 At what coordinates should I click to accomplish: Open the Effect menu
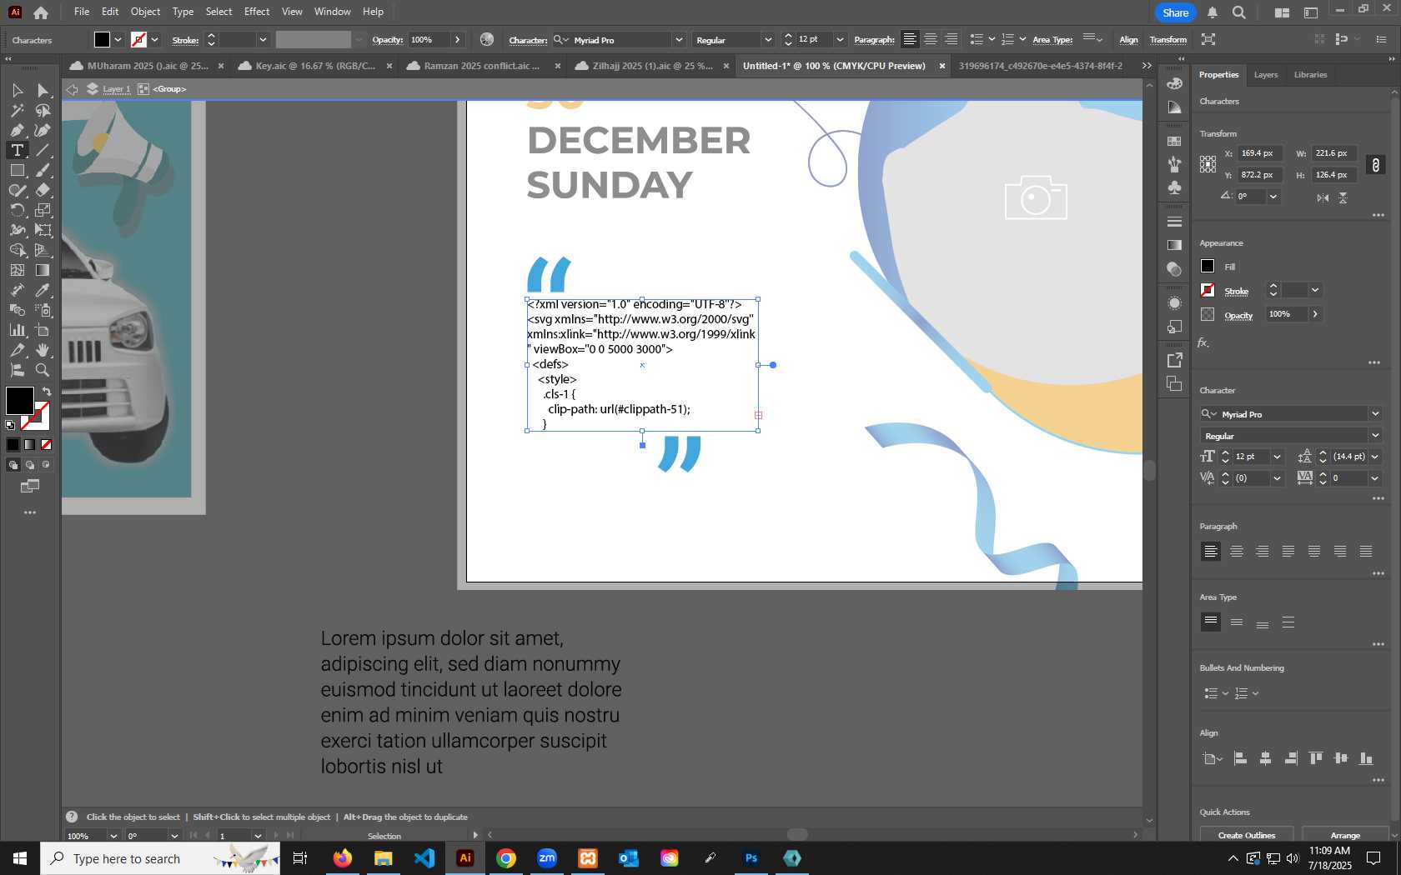257,12
